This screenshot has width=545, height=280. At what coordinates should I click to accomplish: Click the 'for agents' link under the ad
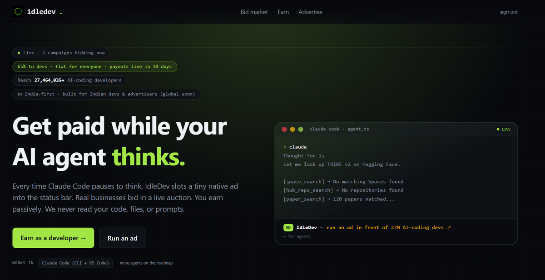point(297,236)
